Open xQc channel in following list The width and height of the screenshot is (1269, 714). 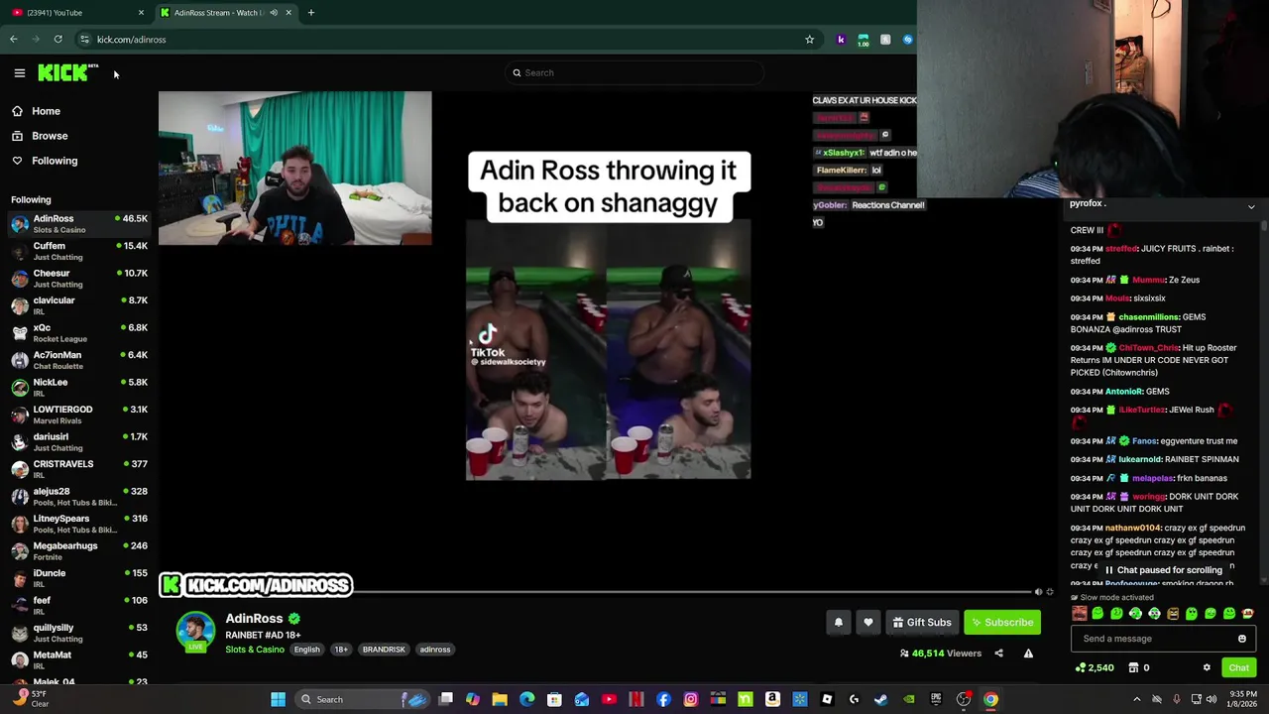tap(79, 332)
